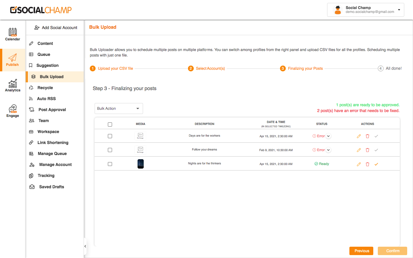Go to Recycle in the sidebar
This screenshot has width=413, height=258.
[45, 88]
